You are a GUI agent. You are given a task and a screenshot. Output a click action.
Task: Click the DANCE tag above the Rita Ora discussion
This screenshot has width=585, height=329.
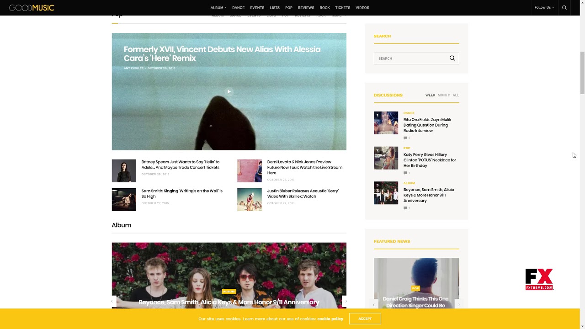[x=409, y=113]
